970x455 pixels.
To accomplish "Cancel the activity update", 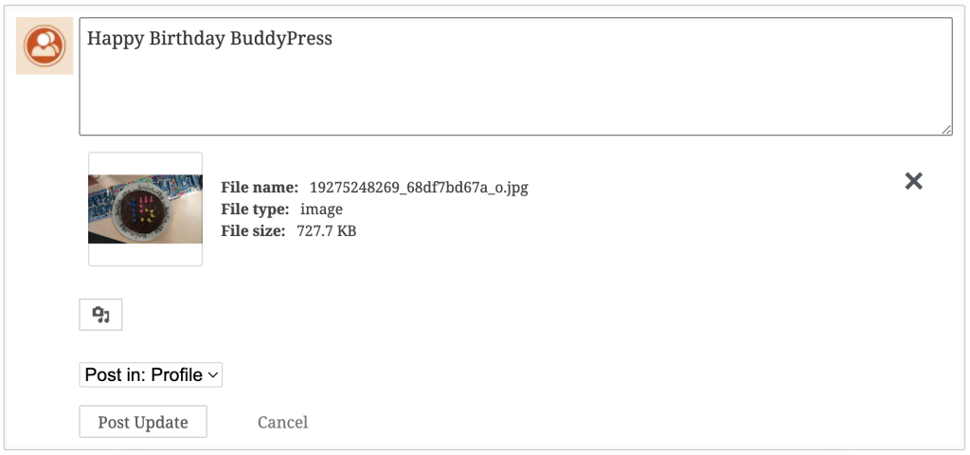I will tap(282, 422).
